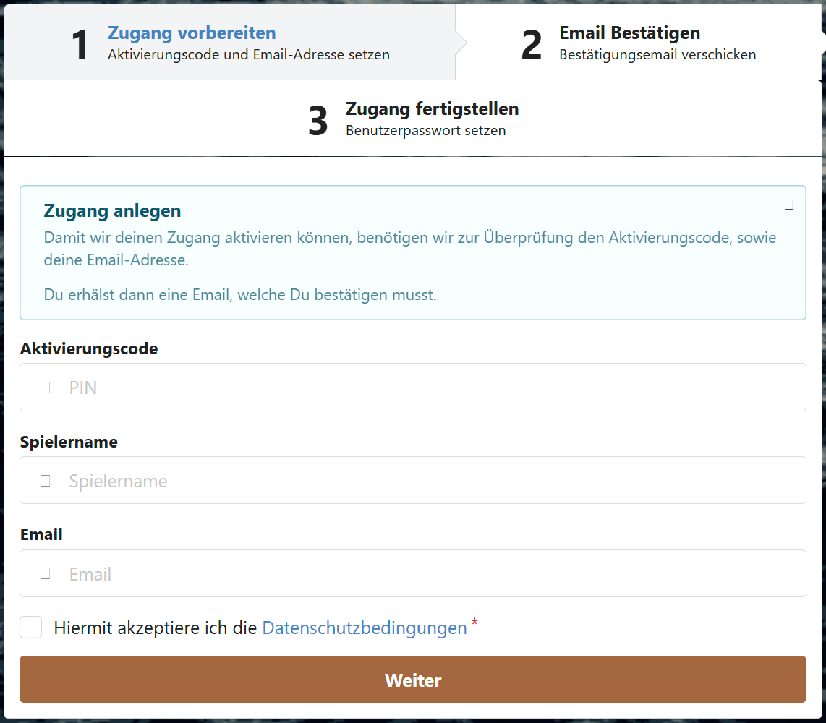Click the icon inside the PIN field
Screen dimensions: 826x723
click(x=45, y=388)
